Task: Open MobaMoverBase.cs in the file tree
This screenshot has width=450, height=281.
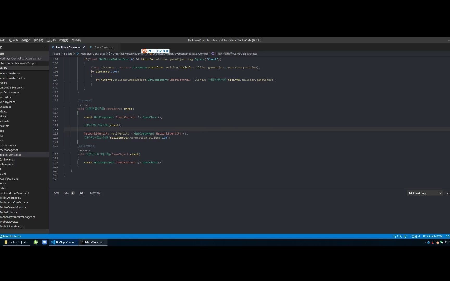Action: click(x=24, y=226)
